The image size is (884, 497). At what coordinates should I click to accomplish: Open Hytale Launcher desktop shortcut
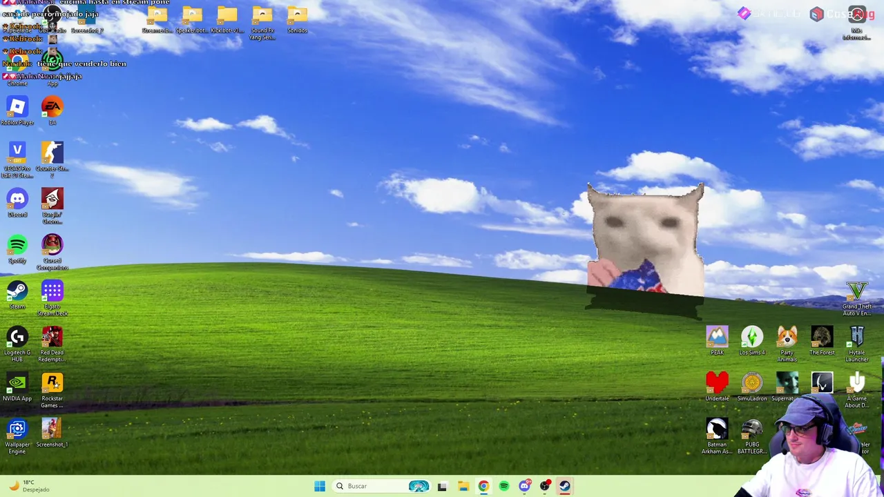[x=857, y=344]
